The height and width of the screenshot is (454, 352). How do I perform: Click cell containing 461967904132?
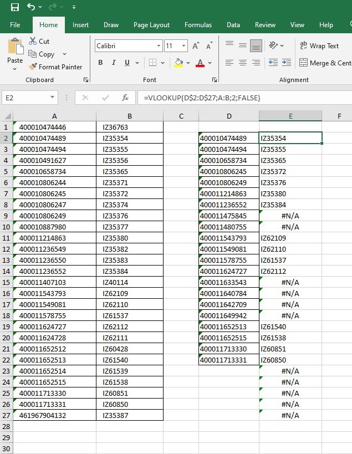click(x=54, y=415)
